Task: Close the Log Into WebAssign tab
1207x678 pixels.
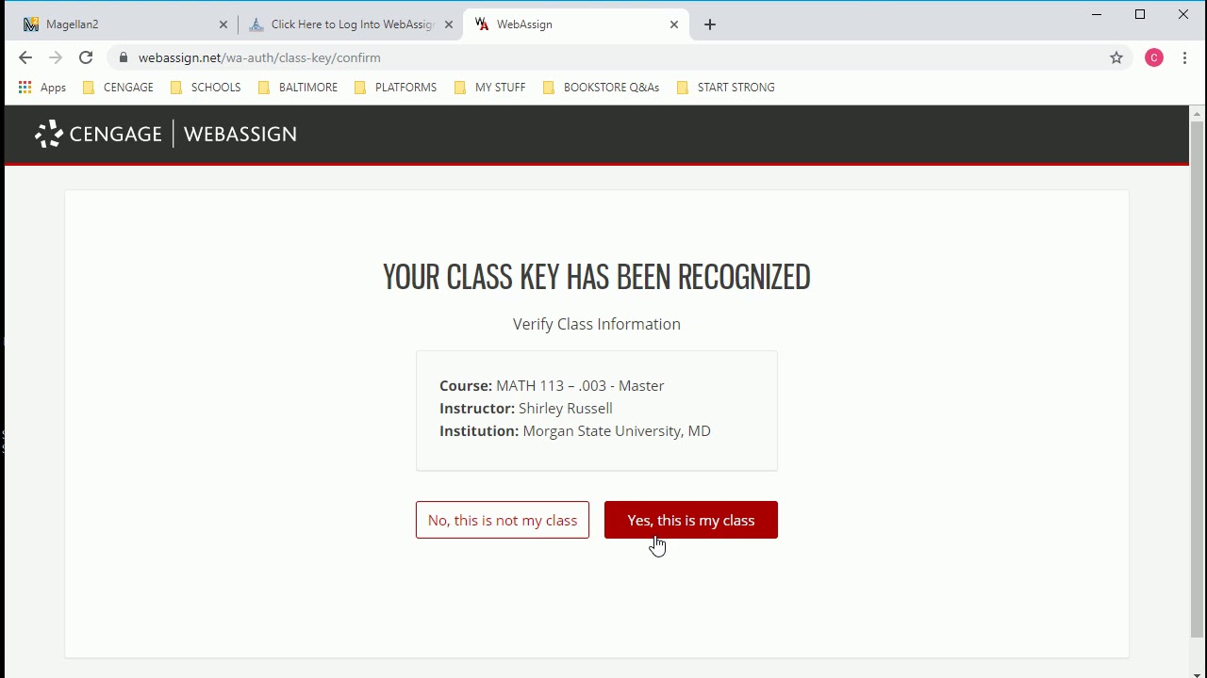Action: coord(449,24)
